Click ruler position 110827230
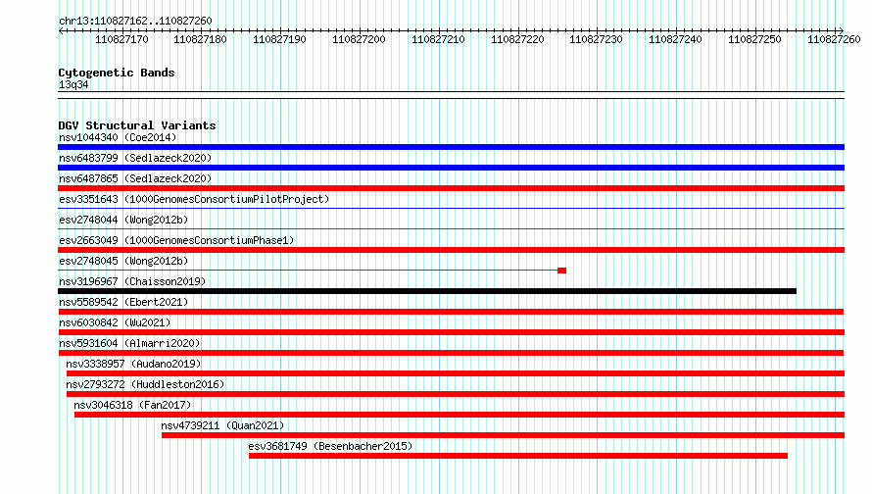 click(596, 39)
